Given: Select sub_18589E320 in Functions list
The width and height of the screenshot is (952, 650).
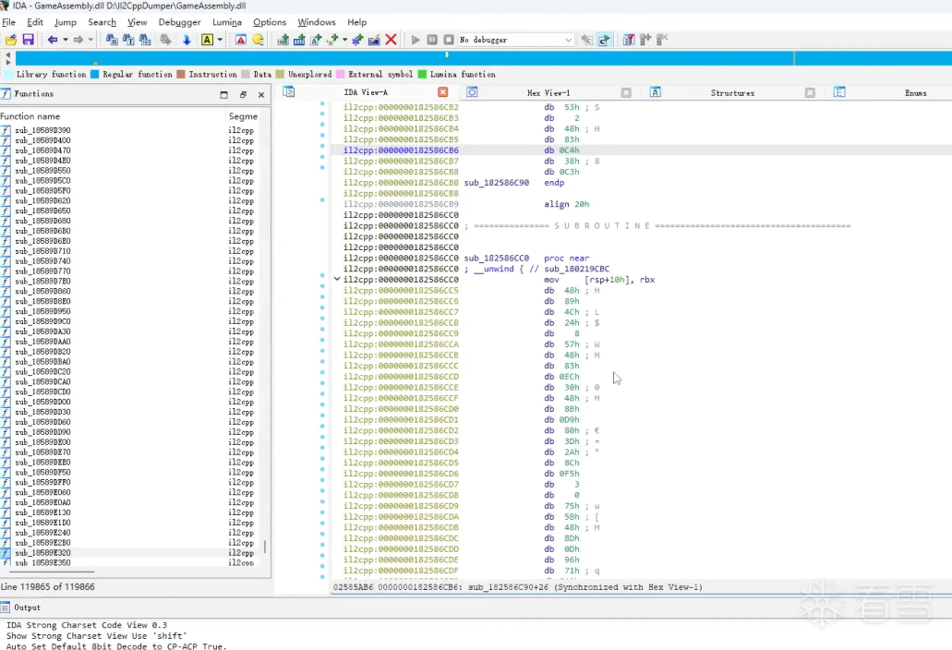Looking at the screenshot, I should [x=42, y=553].
